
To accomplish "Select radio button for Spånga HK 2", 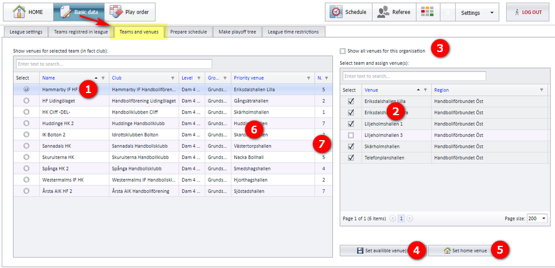I will pos(26,168).
